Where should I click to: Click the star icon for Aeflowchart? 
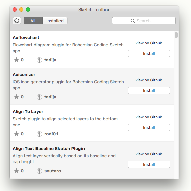click(x=16, y=60)
